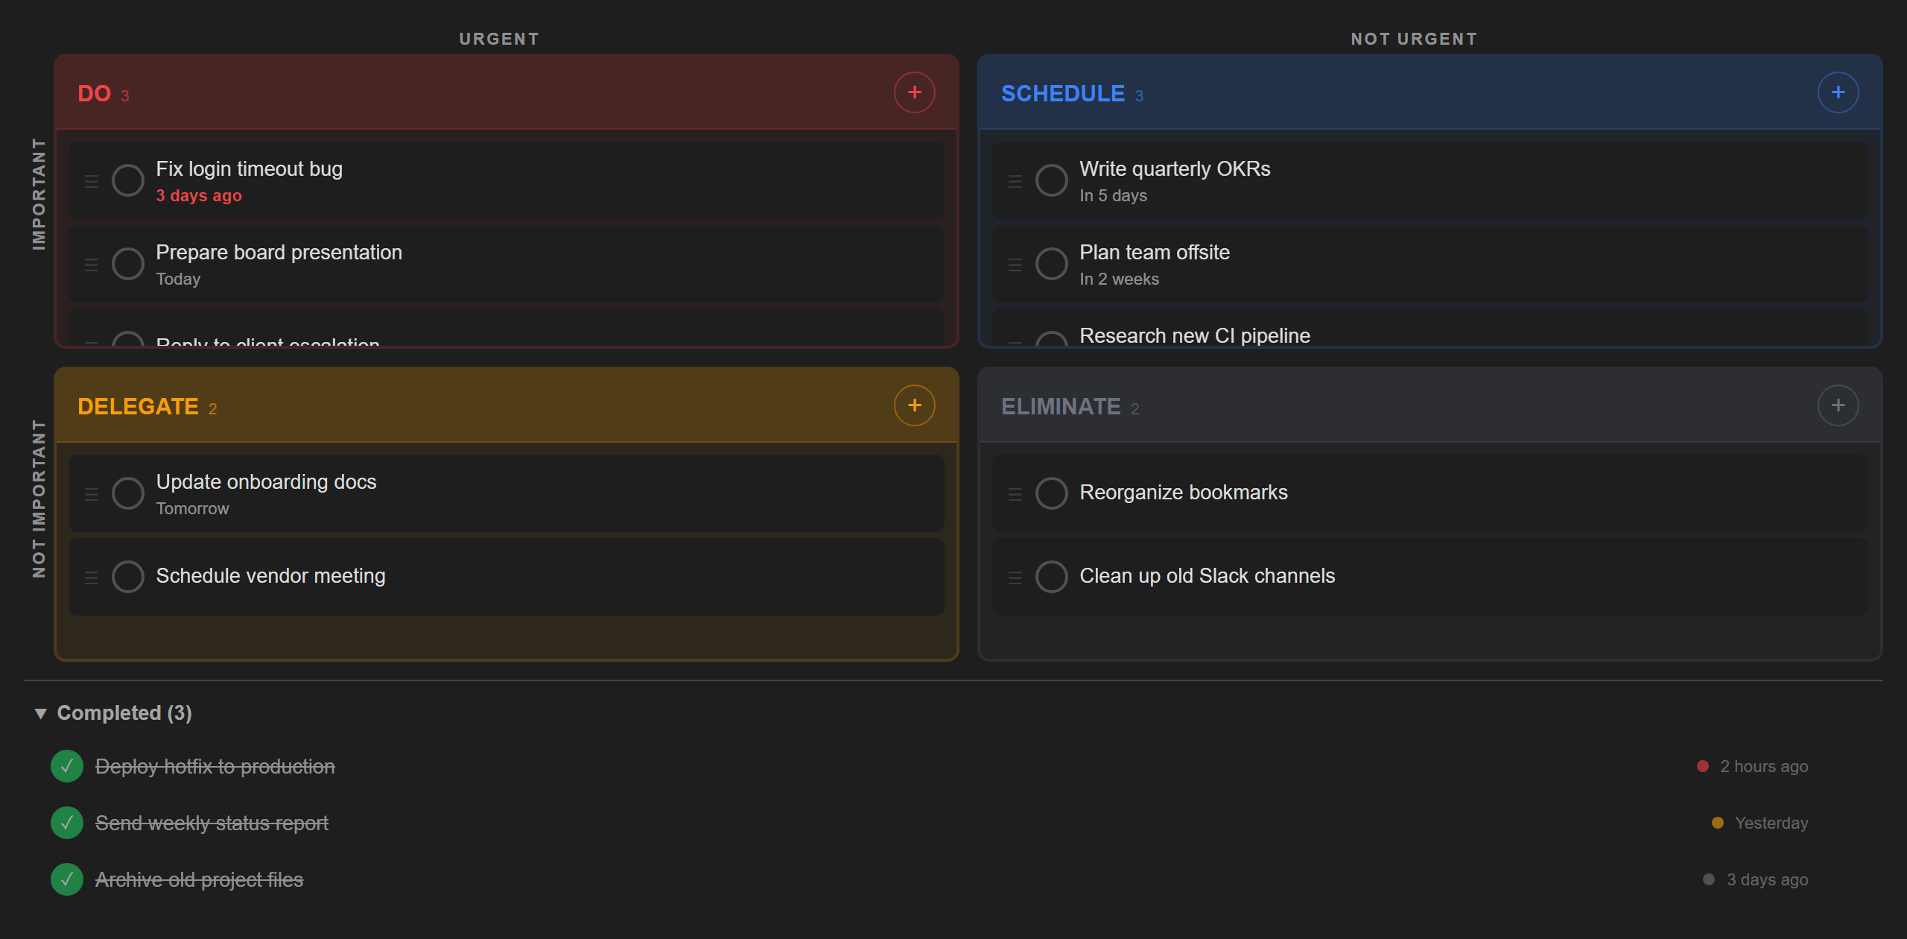Add a new task to DO quadrant
This screenshot has height=939, width=1907.
click(x=914, y=92)
